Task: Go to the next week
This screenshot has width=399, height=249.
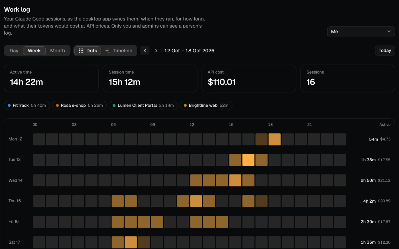Action: [156, 51]
